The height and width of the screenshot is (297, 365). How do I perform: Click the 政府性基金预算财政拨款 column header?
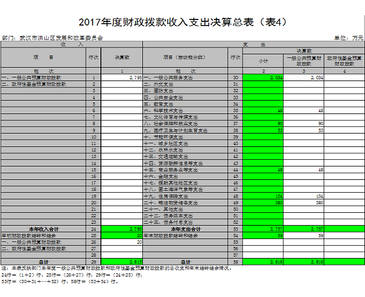tap(344, 60)
